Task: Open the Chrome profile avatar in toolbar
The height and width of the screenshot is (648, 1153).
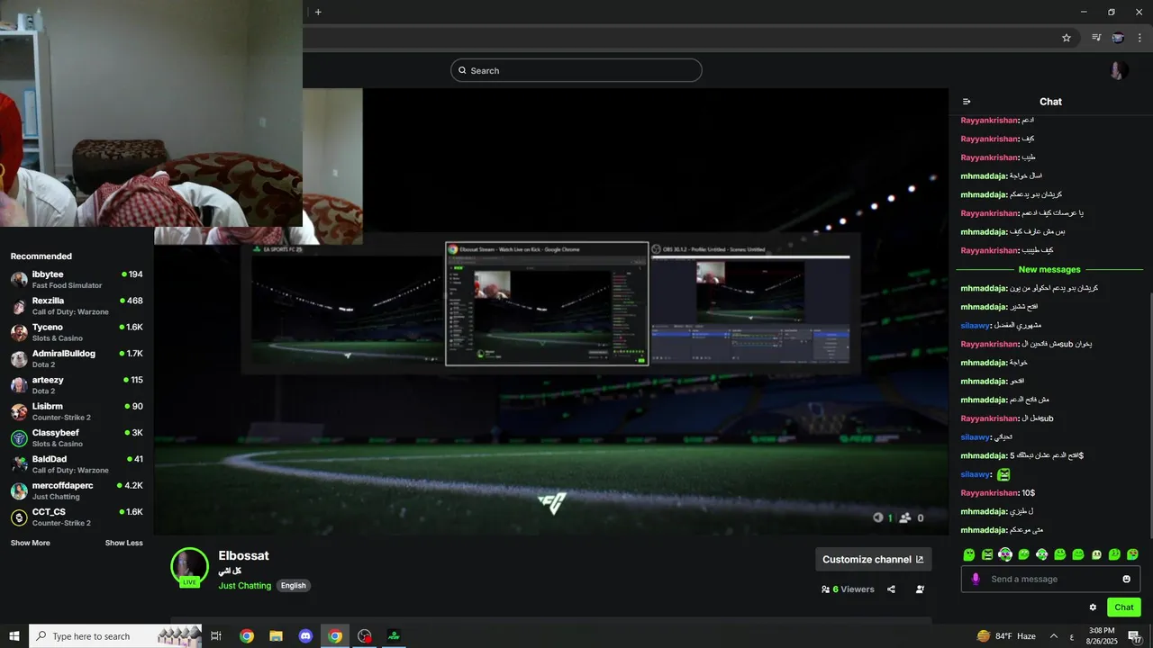Action: [1118, 38]
